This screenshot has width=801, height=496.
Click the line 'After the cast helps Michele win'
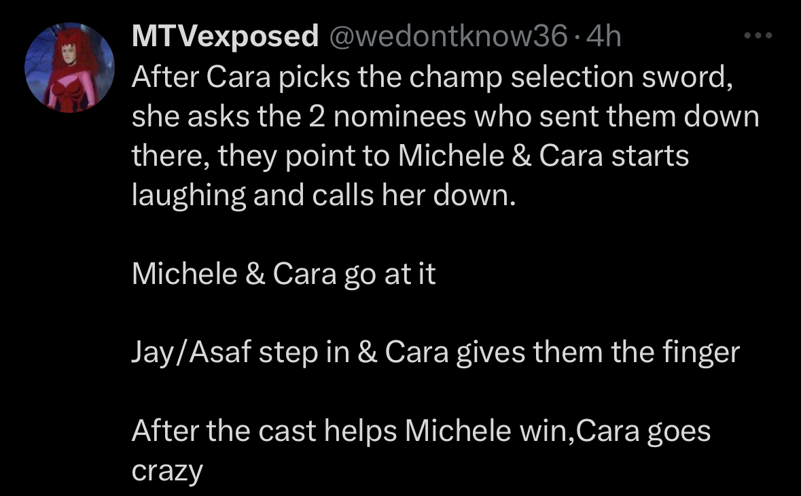click(x=421, y=431)
